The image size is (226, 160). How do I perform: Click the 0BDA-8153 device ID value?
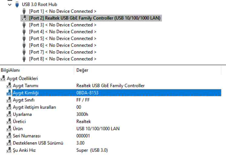pos(87,93)
